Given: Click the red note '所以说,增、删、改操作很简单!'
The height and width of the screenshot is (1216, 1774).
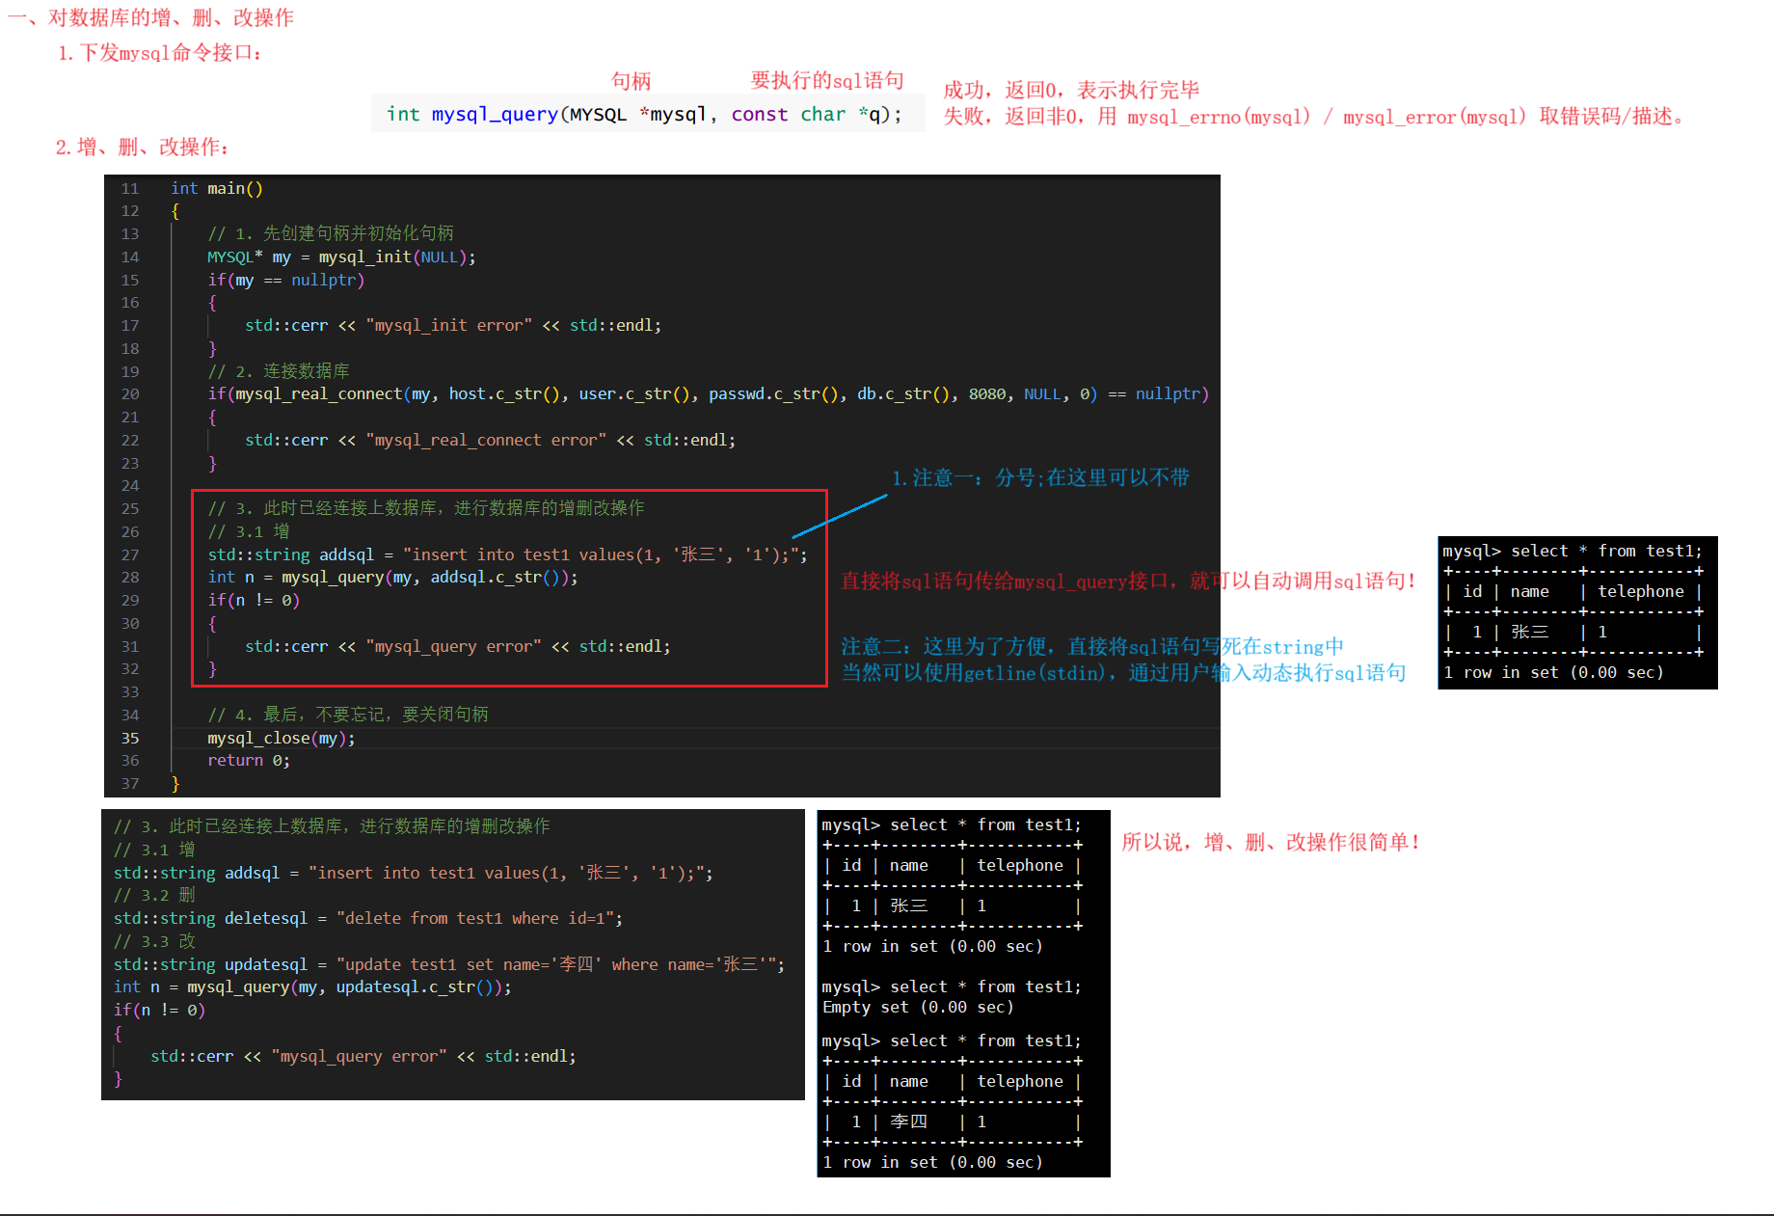Looking at the screenshot, I should 1272,842.
